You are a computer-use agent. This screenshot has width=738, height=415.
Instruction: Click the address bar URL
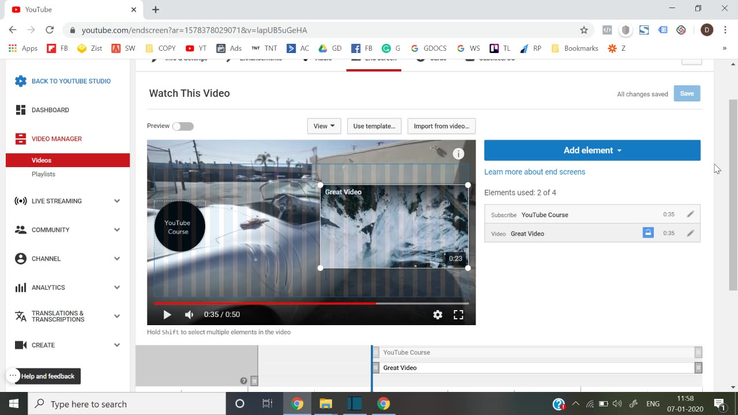(194, 30)
